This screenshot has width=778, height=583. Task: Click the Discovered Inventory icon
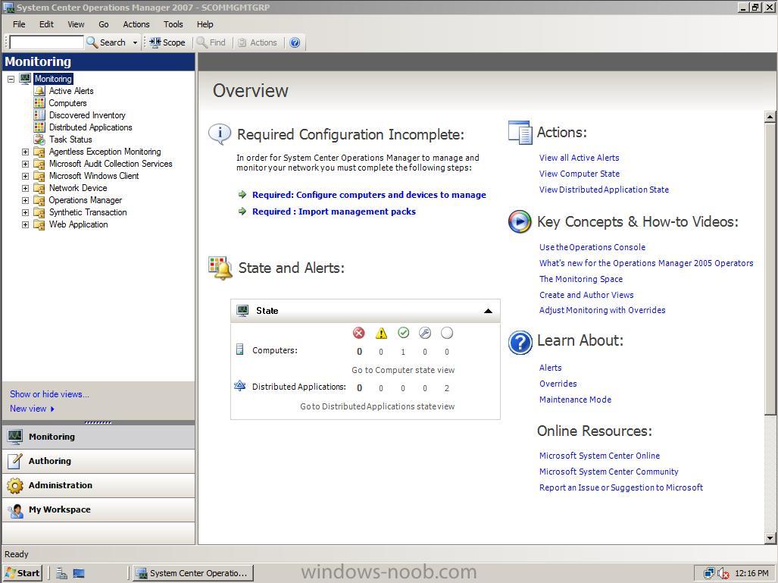pyautogui.click(x=39, y=115)
